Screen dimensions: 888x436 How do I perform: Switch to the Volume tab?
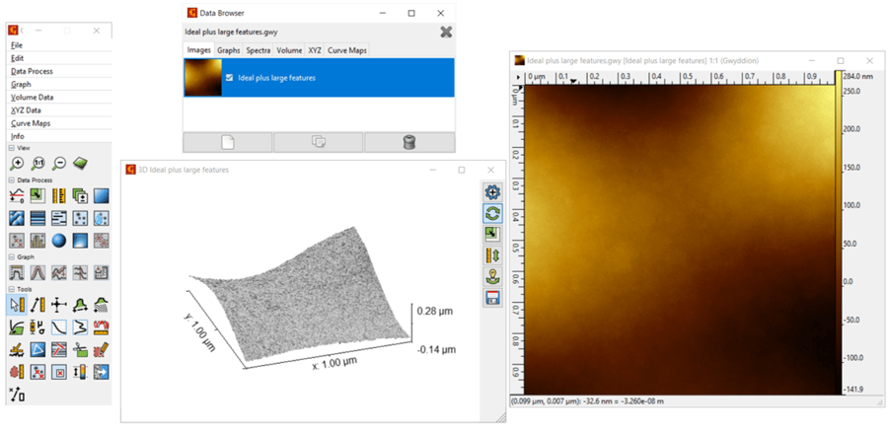289,50
